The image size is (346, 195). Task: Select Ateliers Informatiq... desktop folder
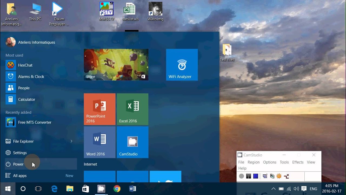coord(11,15)
